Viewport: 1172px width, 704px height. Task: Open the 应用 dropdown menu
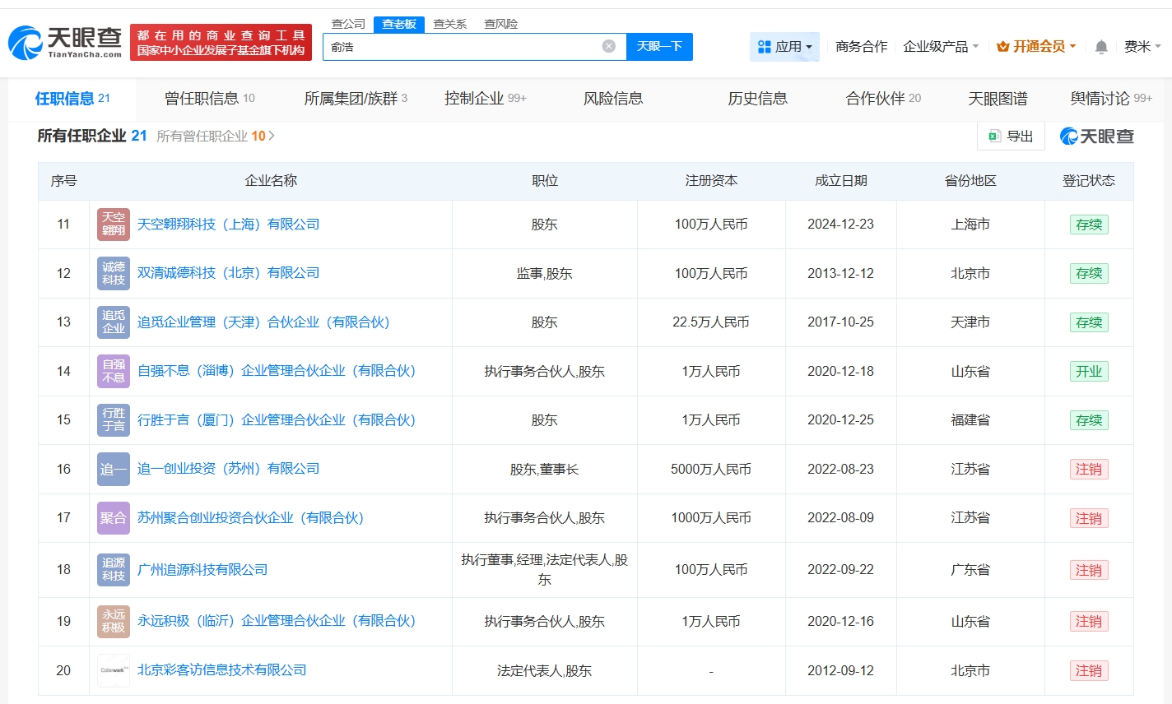point(784,47)
